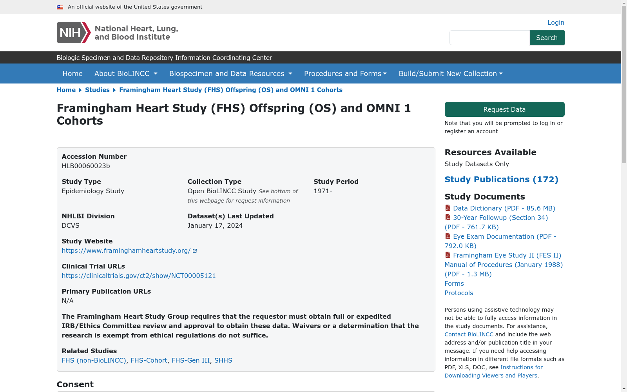
Task: Go to Home in the navigation bar
Action: pos(72,74)
